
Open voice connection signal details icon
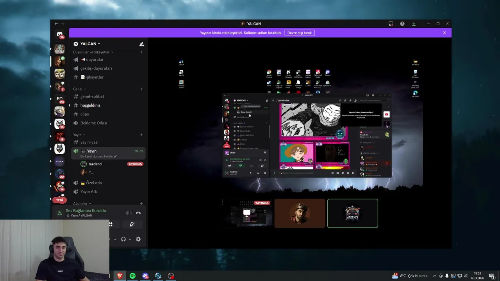tap(59, 213)
